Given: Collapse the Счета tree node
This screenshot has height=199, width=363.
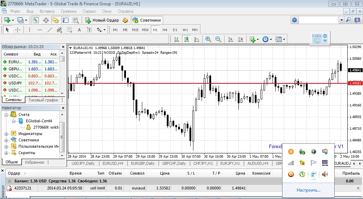Looking at the screenshot, I should (6, 115).
